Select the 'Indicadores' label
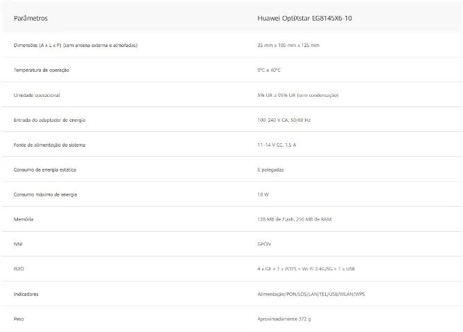This screenshot has height=332, width=463. pos(26,294)
